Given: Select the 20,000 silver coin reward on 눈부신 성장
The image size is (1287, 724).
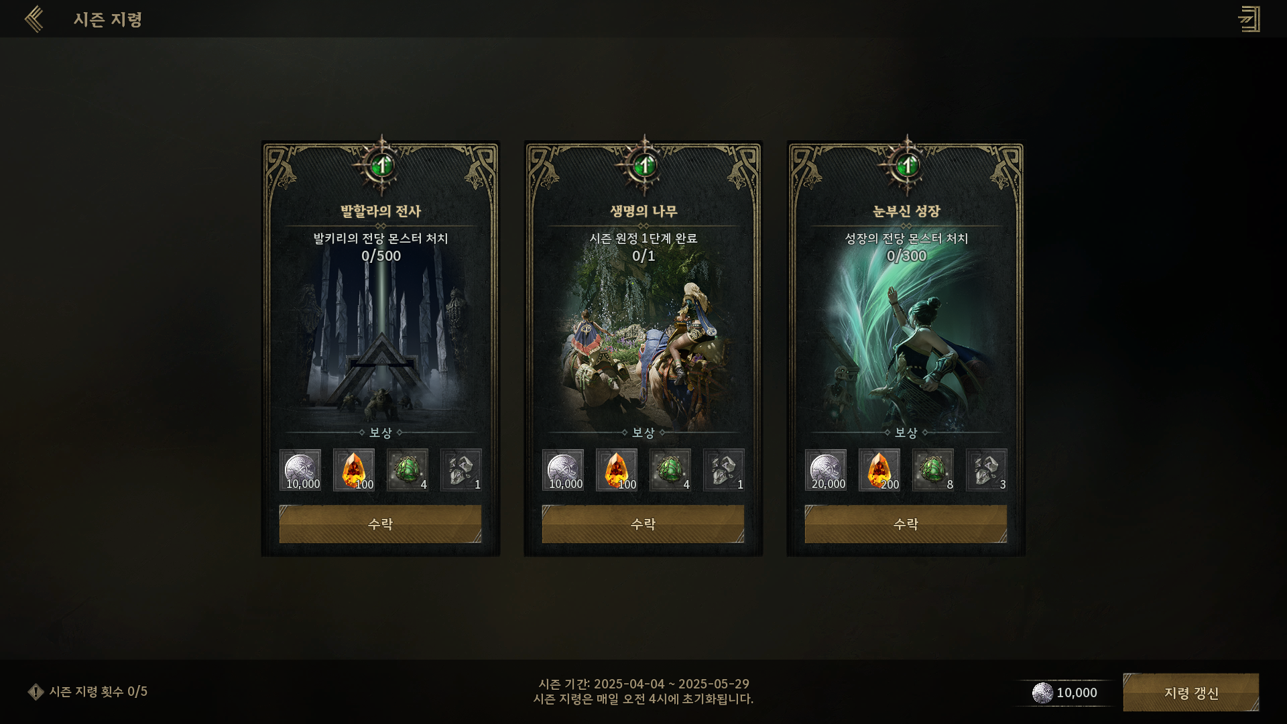Looking at the screenshot, I should [x=826, y=470].
